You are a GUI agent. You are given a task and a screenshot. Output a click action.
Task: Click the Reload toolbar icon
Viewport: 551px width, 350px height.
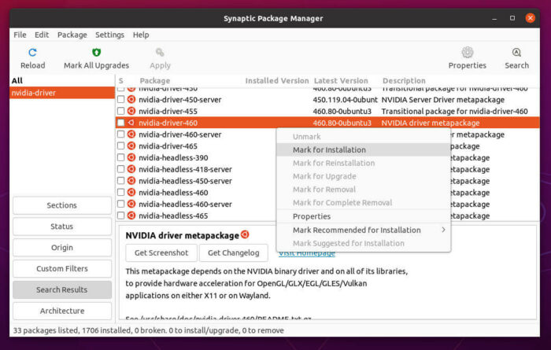point(33,53)
